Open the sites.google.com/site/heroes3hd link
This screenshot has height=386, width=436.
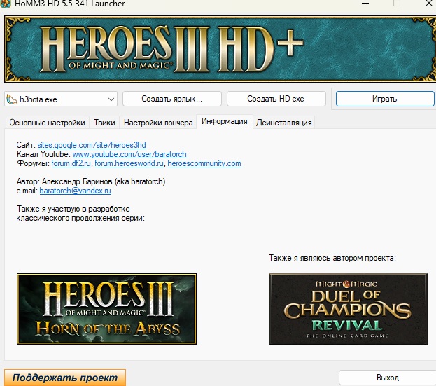(x=92, y=145)
